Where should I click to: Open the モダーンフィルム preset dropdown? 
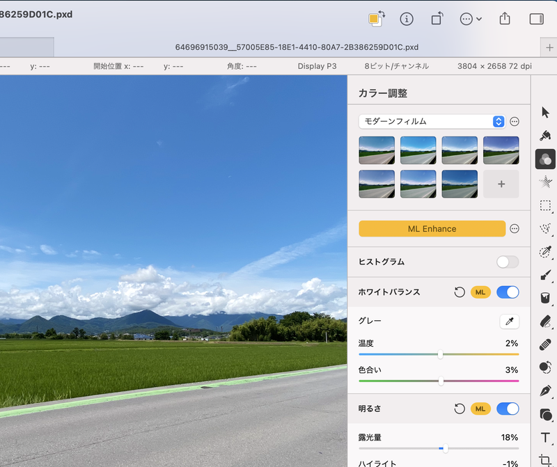click(432, 120)
